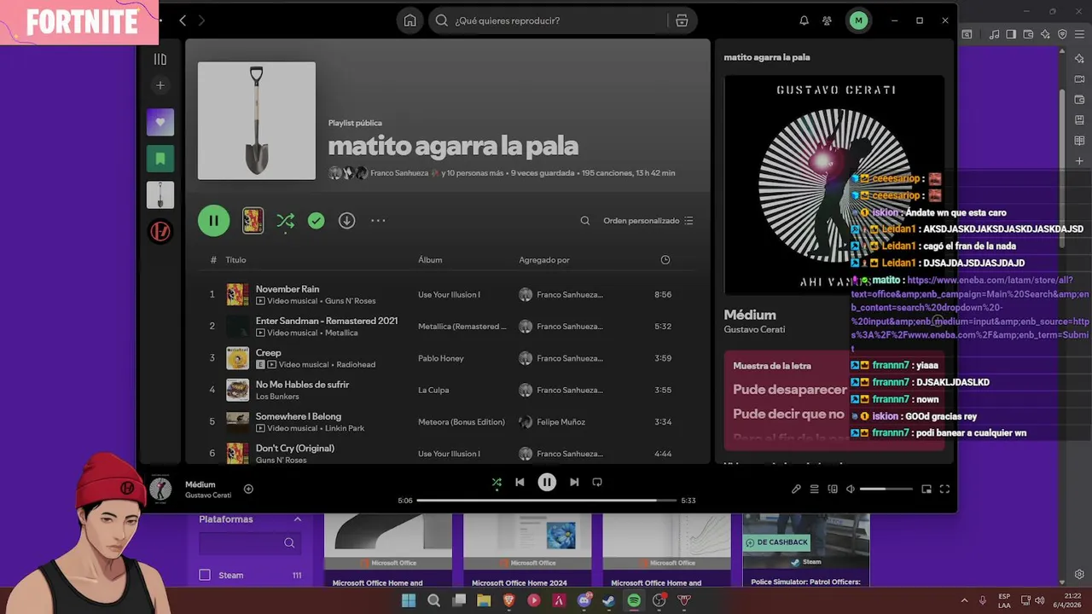Open the 'y 10 personas más' collaborators link
The height and width of the screenshot is (614, 1092).
[x=473, y=173]
